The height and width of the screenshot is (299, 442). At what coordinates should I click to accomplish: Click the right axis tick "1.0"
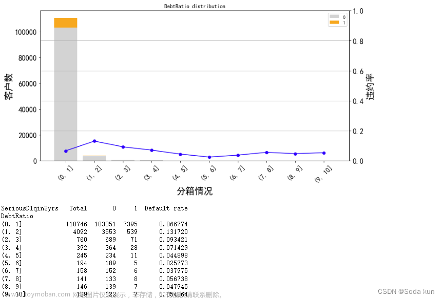tap(358, 11)
